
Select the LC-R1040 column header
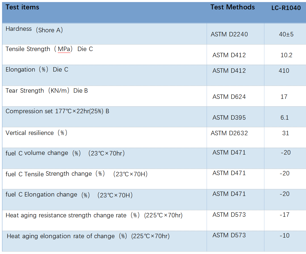coord(286,8)
